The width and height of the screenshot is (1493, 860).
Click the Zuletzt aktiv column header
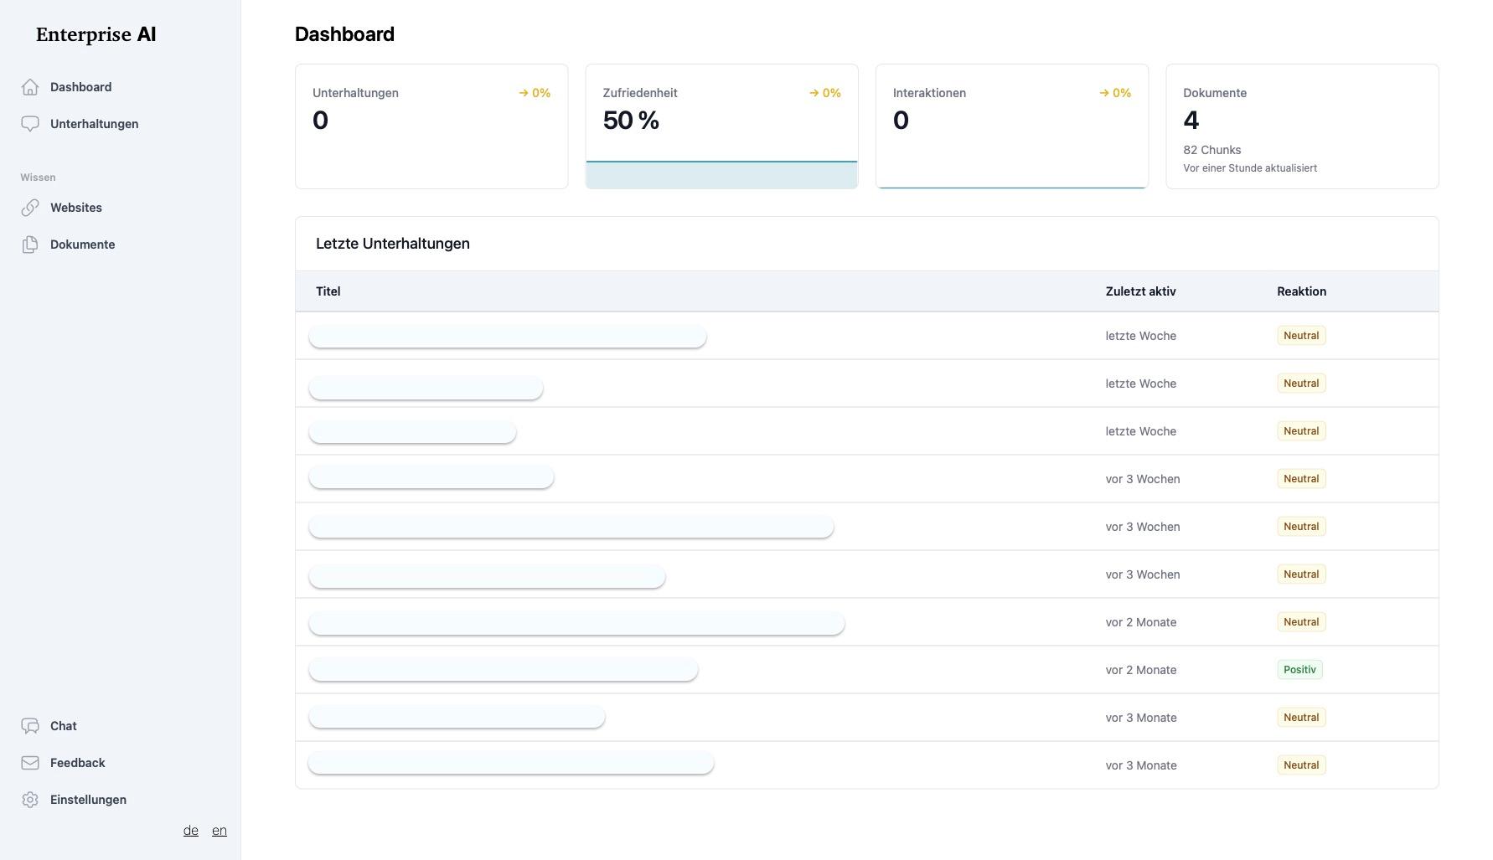coord(1140,291)
